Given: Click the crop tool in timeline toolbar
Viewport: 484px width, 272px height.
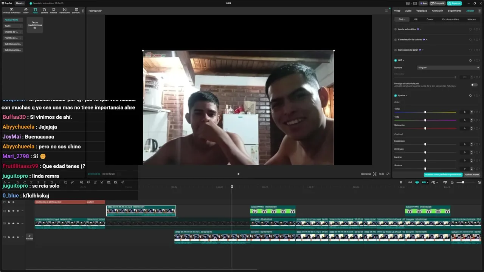Looking at the screenshot, I should click(65, 182).
